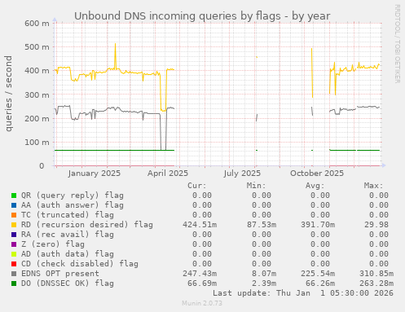
Task: Click RD flag current value 424.51m
Action: pos(200,225)
